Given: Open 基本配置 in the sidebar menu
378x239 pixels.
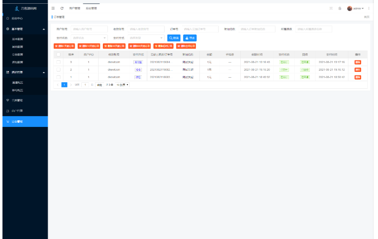Looking at the screenshot, I should coord(18,39).
